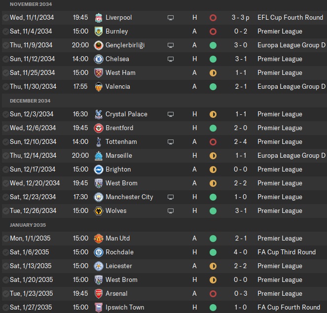Collapse the November 2034 section header

coord(31,4)
